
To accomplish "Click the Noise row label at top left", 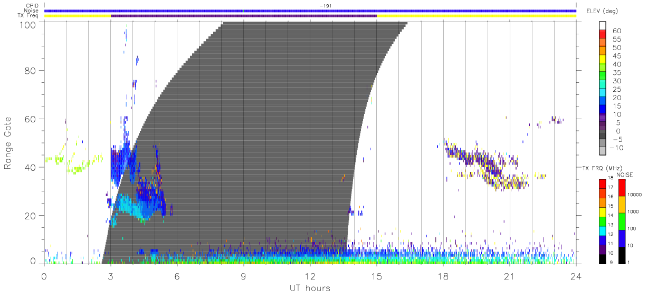I will tap(32, 11).
